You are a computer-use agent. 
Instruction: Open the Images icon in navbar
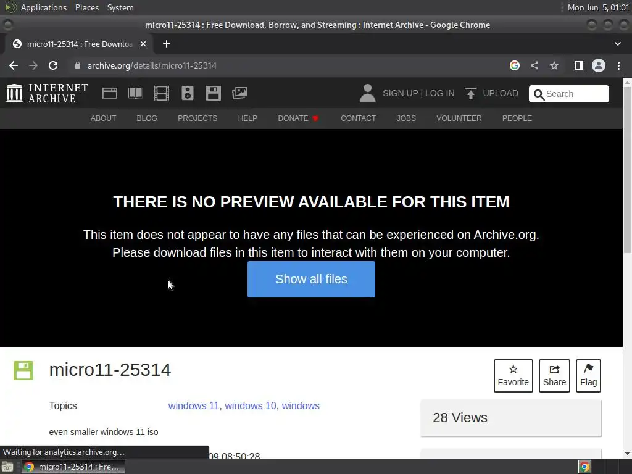[239, 93]
